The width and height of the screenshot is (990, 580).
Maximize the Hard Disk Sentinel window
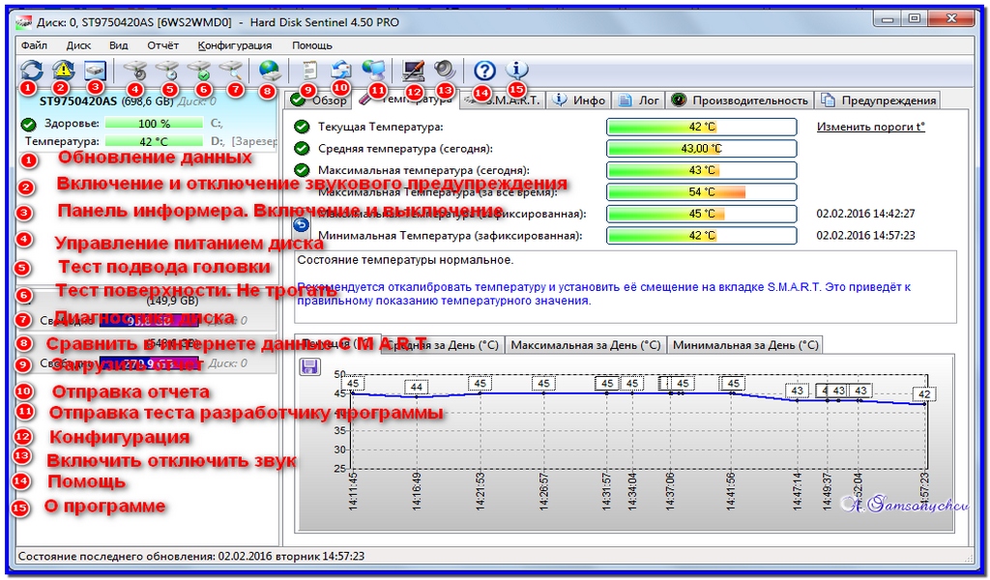tap(915, 19)
